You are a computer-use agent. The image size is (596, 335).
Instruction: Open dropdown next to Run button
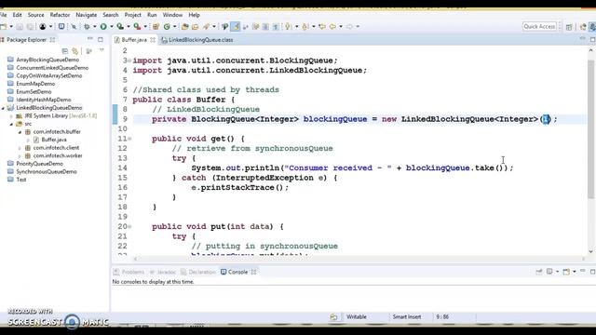tap(112, 27)
